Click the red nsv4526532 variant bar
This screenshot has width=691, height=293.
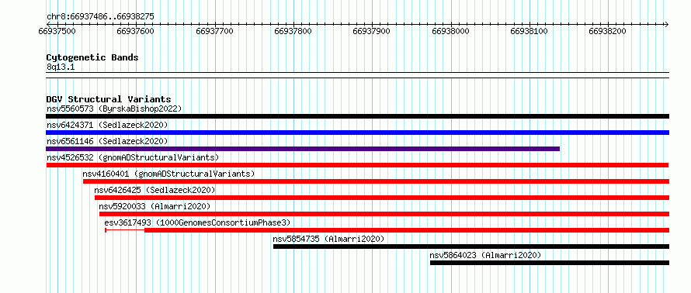click(357, 165)
